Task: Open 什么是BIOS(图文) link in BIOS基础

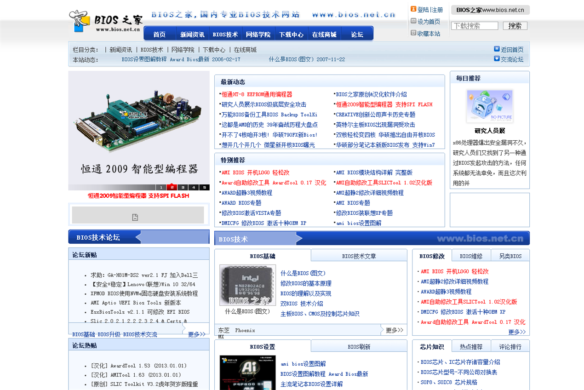Action: (x=303, y=273)
